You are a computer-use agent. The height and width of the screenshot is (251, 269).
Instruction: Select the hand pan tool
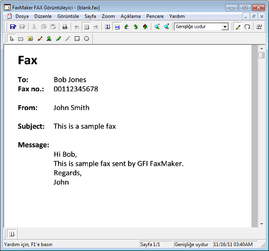click(247, 26)
